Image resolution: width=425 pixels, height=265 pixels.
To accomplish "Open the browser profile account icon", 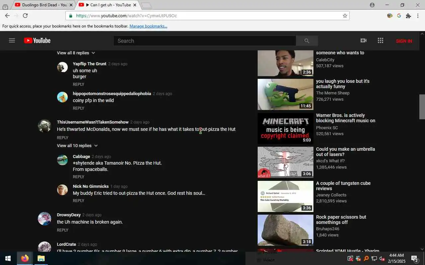I will coord(372,5).
